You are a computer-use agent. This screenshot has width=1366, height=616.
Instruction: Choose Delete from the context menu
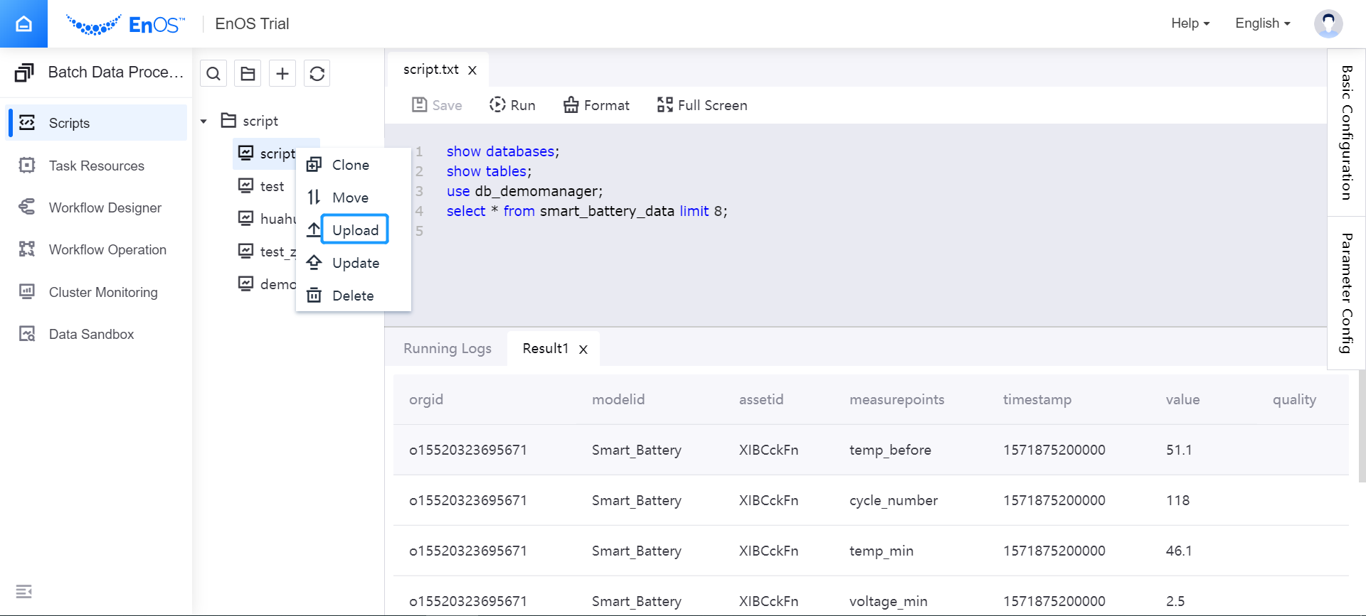coord(353,296)
